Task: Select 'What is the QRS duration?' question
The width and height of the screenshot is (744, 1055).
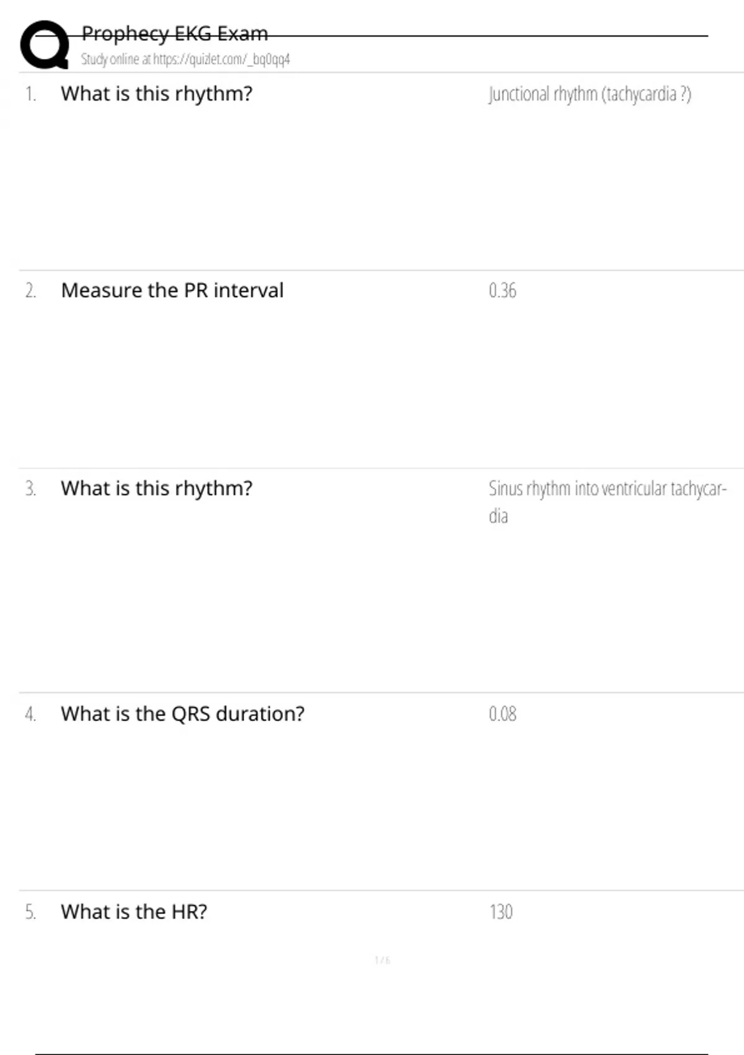Action: (x=183, y=714)
